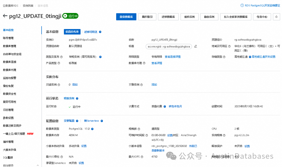Open the 查看连接详情 link
282x167 pixels.
click(x=173, y=57)
